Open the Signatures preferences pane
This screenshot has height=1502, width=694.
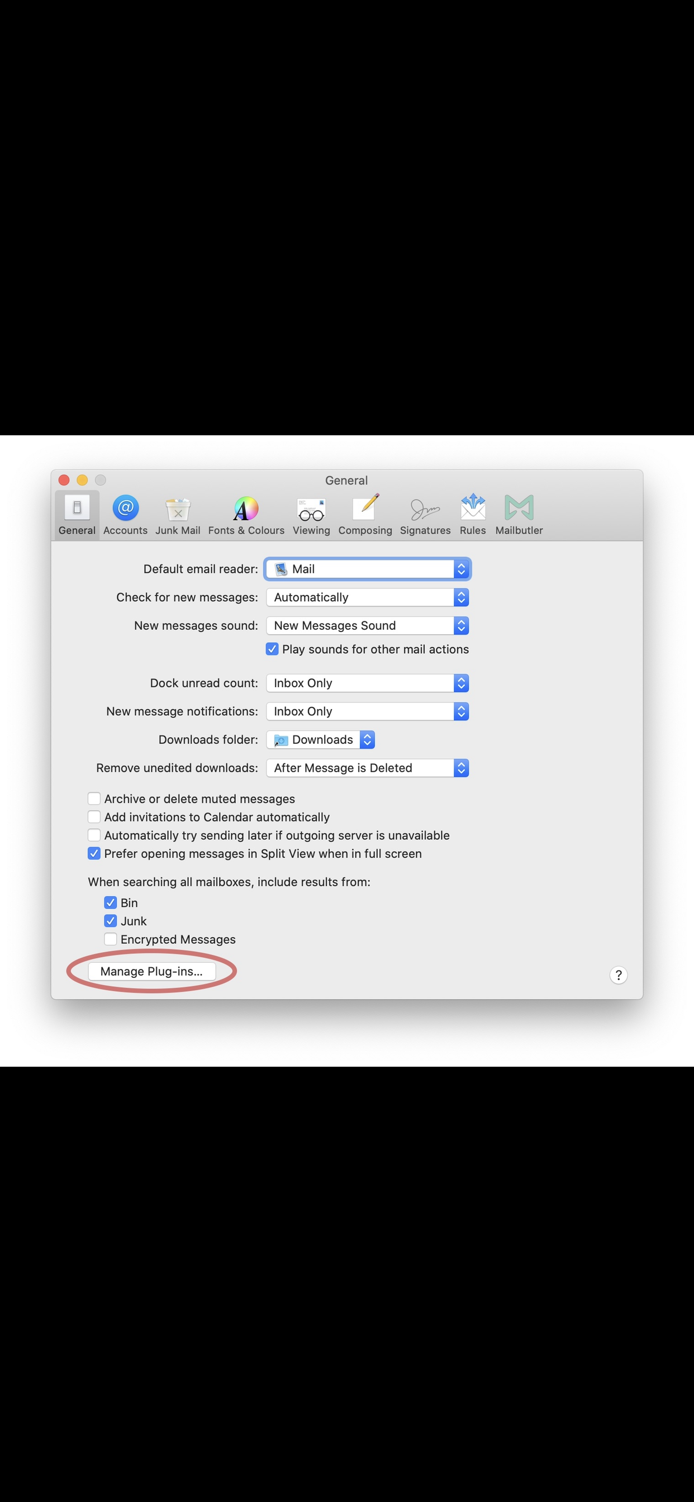click(425, 515)
